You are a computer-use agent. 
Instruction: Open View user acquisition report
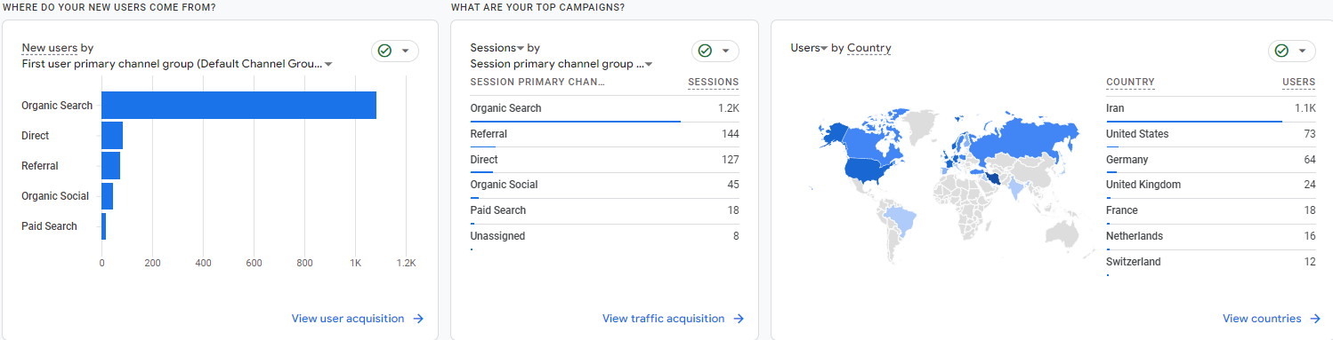(348, 319)
